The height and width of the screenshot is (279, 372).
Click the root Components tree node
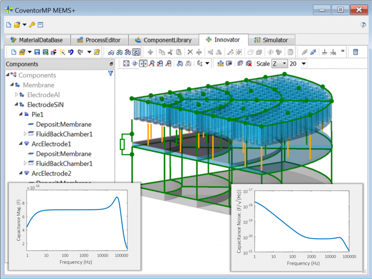point(37,75)
